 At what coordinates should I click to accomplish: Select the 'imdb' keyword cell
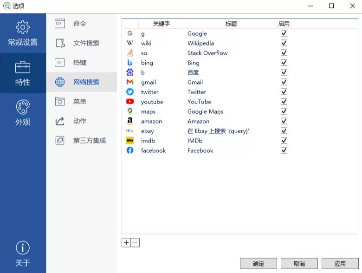click(x=148, y=141)
